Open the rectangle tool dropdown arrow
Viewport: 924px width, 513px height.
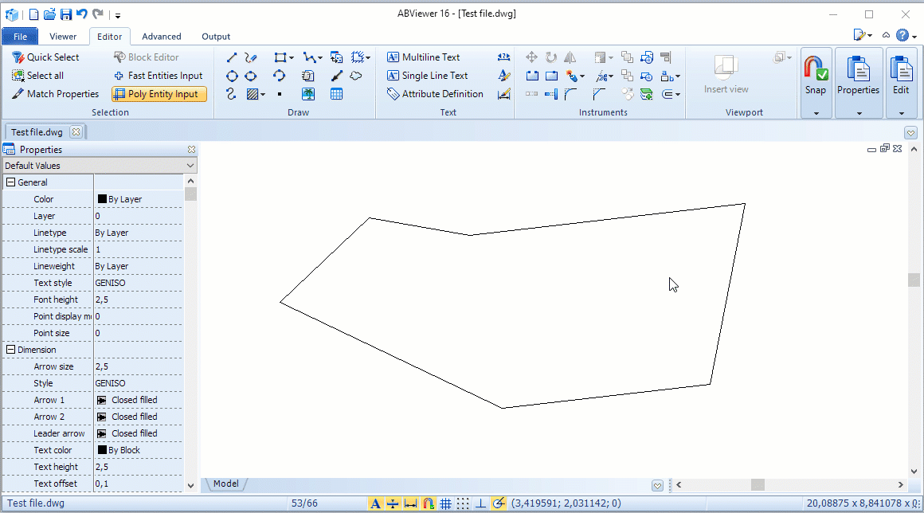292,57
